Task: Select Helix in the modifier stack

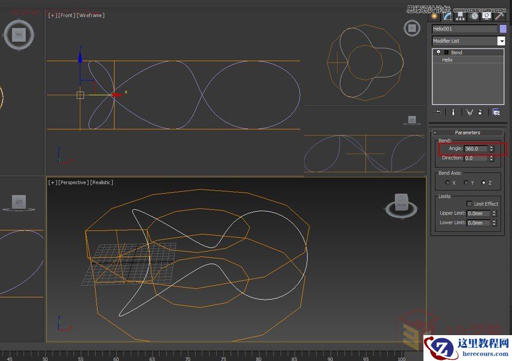Action: [x=448, y=60]
